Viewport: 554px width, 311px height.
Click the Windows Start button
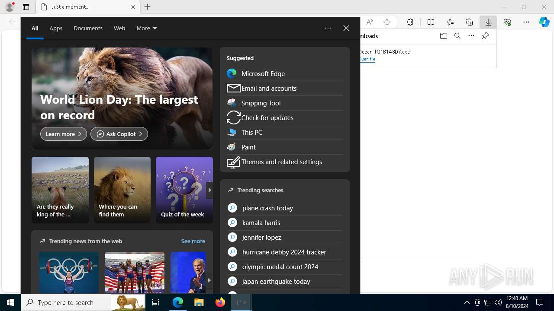click(x=10, y=302)
